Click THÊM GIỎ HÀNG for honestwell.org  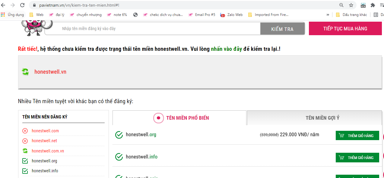click(x=357, y=136)
